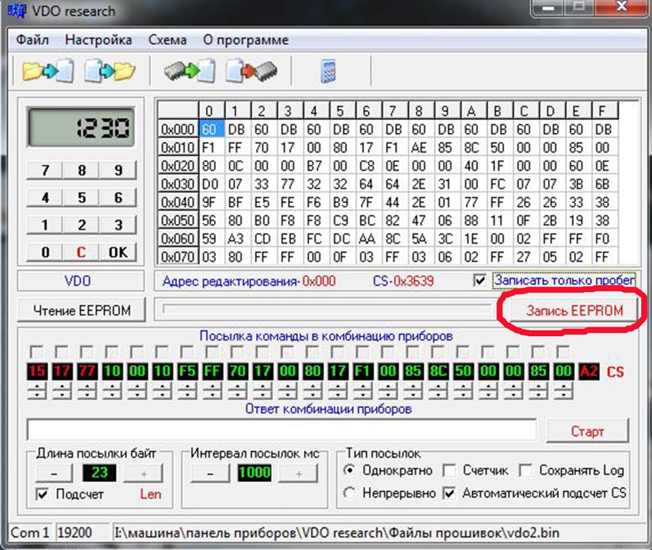This screenshot has height=550, width=652.
Task: Increase 'Длина посылки байт' with plus button
Action: click(x=143, y=473)
